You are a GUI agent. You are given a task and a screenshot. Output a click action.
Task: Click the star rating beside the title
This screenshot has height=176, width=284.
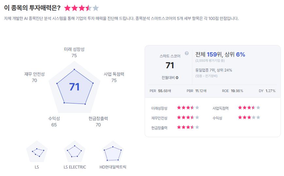coord(81,8)
